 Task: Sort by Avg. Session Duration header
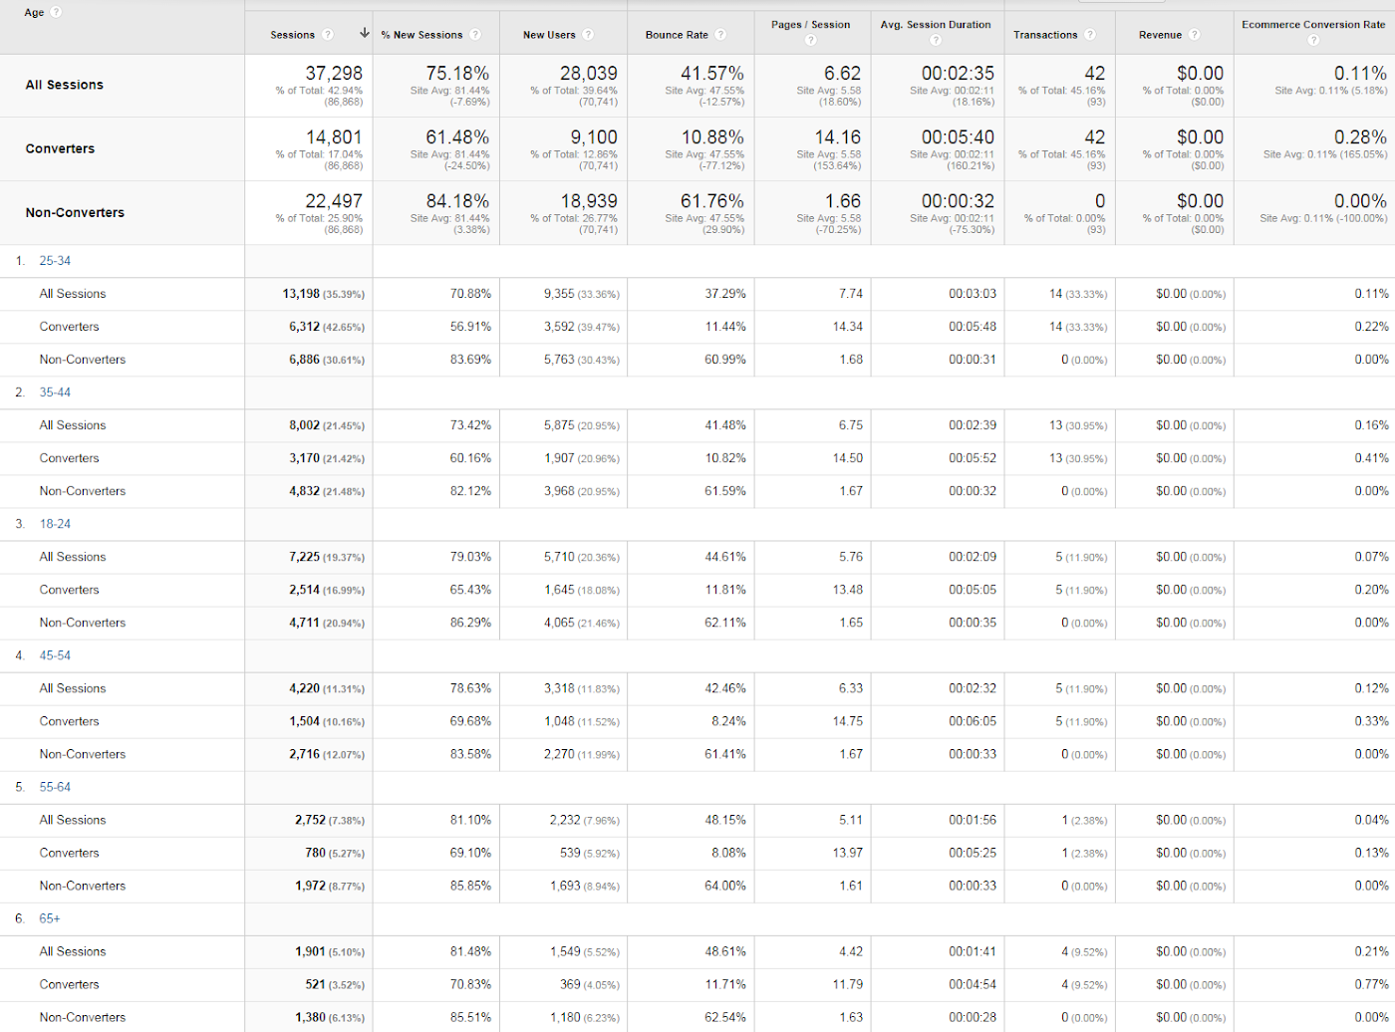[936, 25]
